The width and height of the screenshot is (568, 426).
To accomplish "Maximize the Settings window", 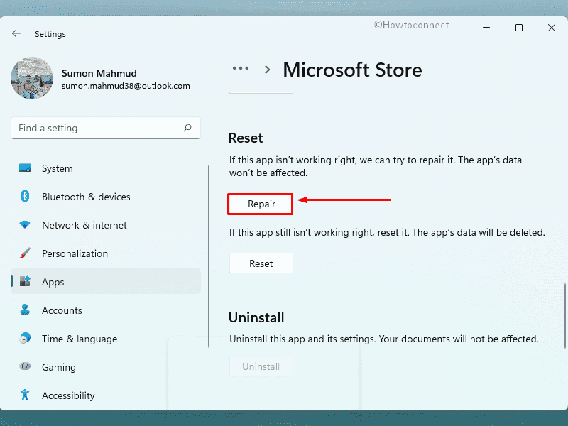I will click(519, 28).
